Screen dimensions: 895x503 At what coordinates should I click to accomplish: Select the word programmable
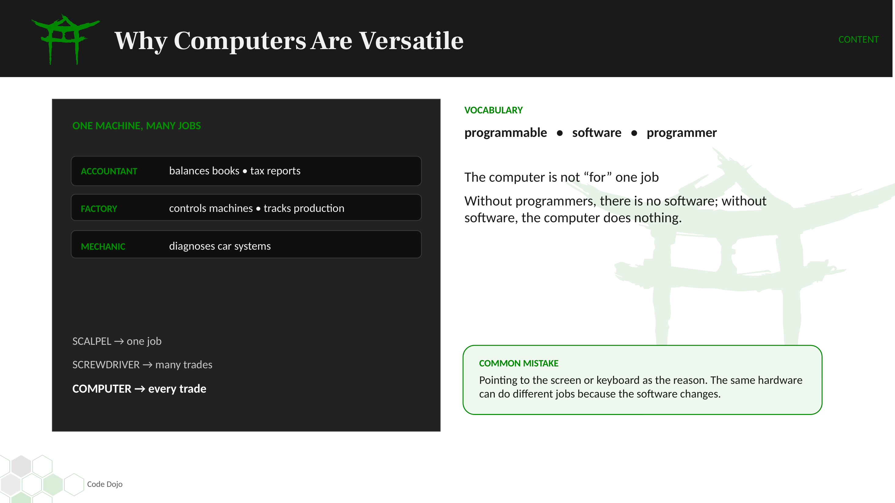[505, 133]
